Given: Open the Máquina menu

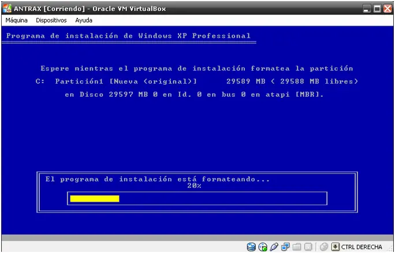Looking at the screenshot, I should click(x=16, y=20).
